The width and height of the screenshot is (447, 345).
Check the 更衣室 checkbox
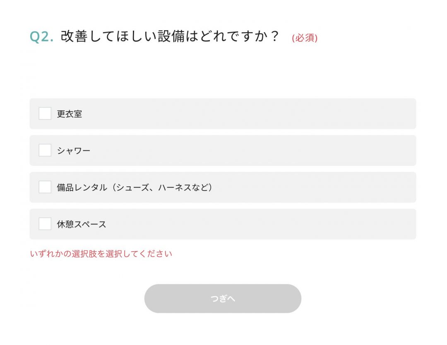point(45,114)
